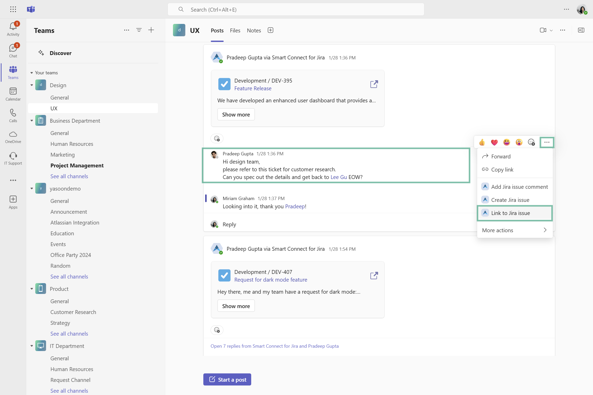This screenshot has width=593, height=395.
Task: React with laughing emoji
Action: point(507,142)
